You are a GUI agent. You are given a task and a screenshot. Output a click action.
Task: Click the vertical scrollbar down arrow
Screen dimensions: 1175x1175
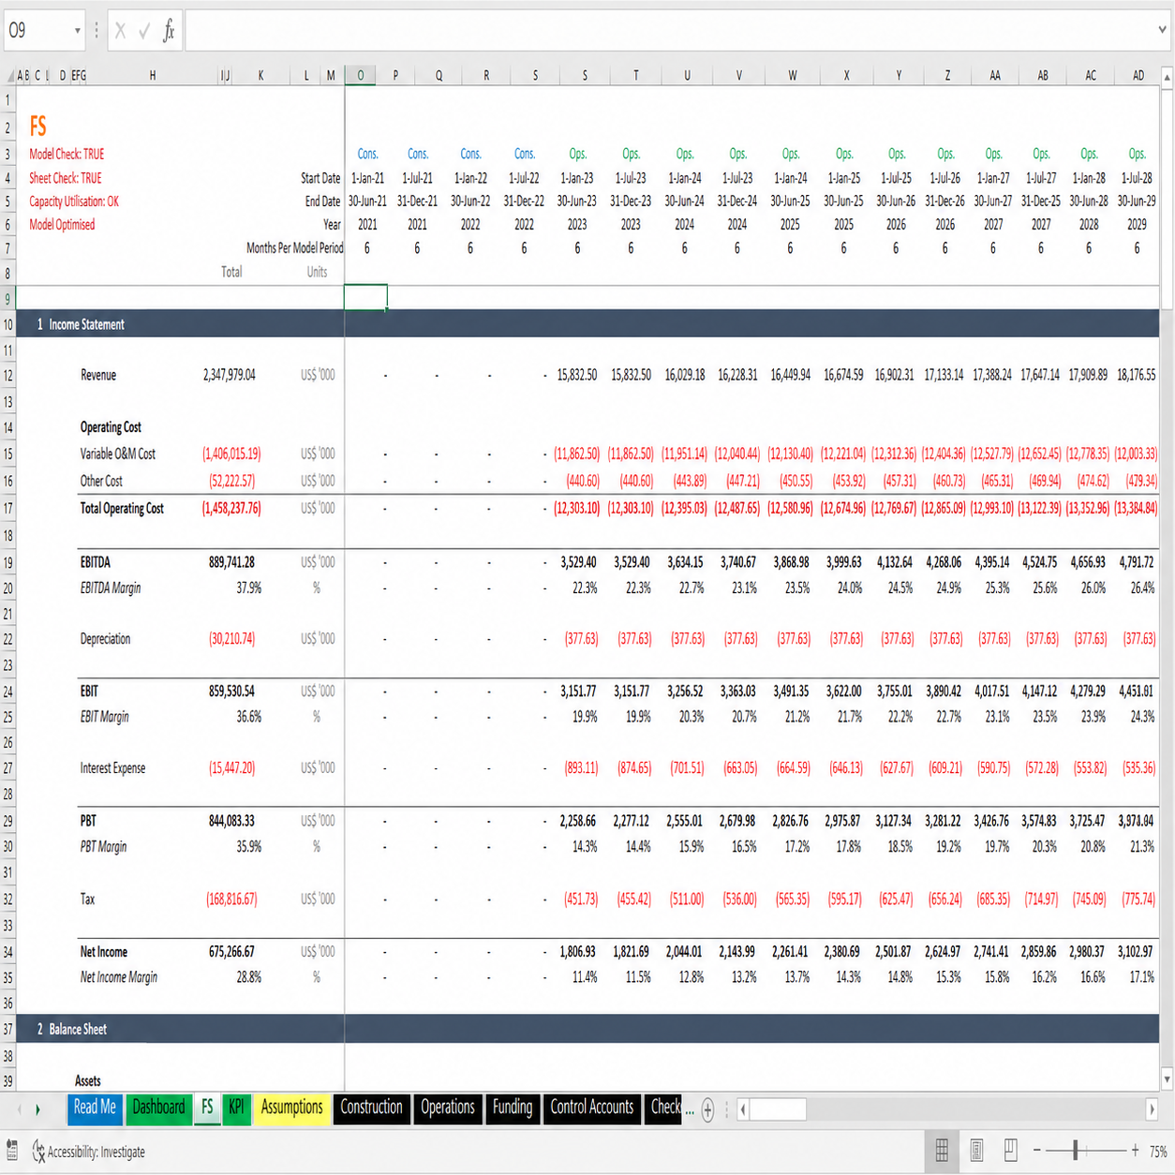coord(1168,1079)
